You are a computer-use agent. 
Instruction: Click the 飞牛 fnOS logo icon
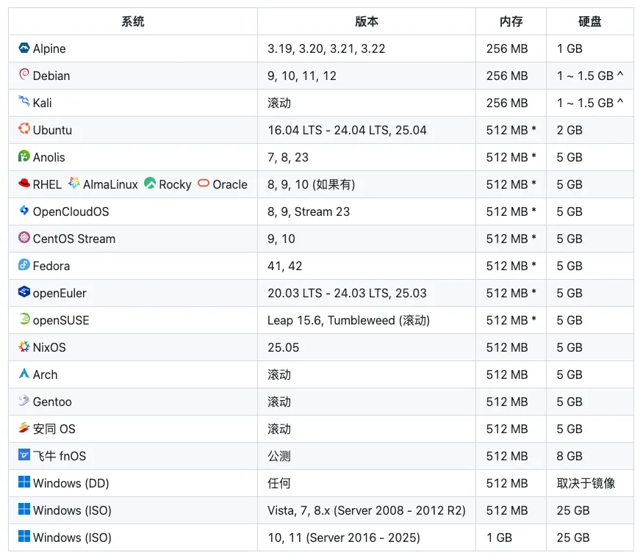(24, 454)
